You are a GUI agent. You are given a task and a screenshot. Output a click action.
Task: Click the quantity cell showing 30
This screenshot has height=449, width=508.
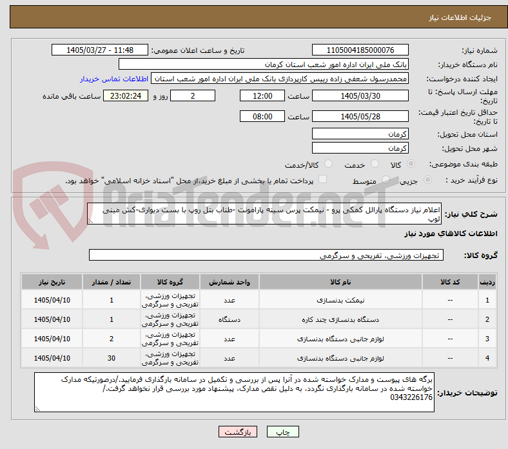pos(112,358)
